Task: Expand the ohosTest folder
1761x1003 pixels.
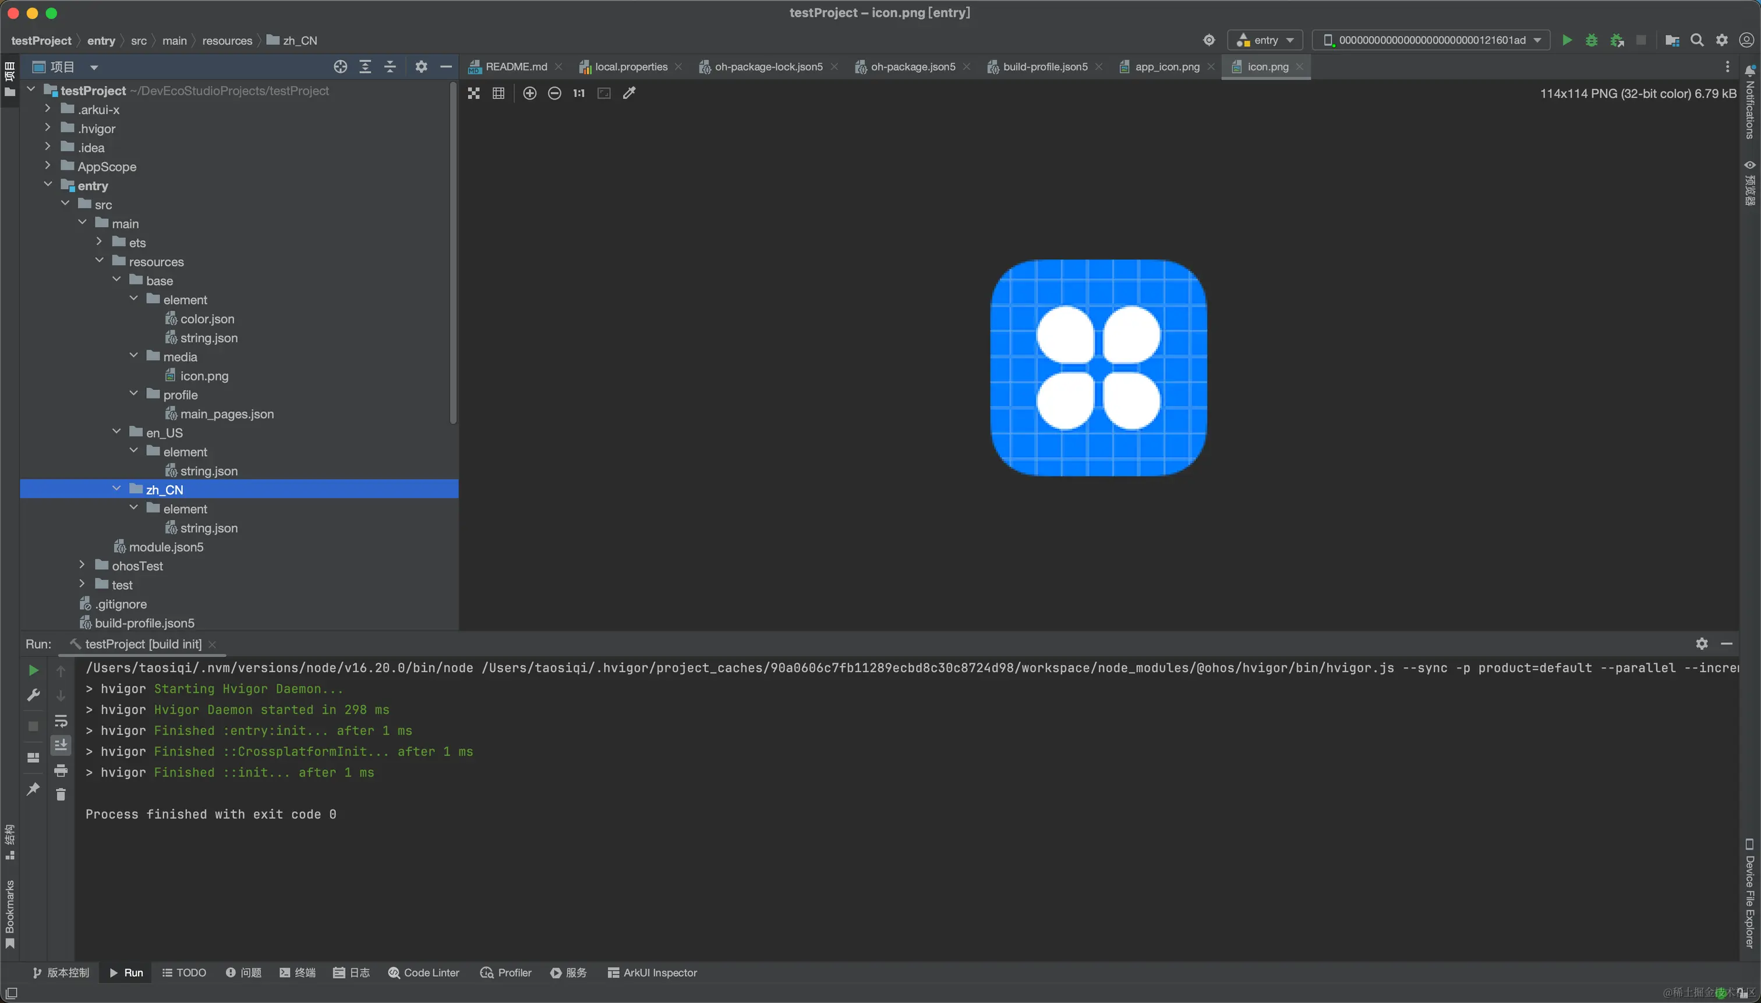Action: (x=82, y=565)
